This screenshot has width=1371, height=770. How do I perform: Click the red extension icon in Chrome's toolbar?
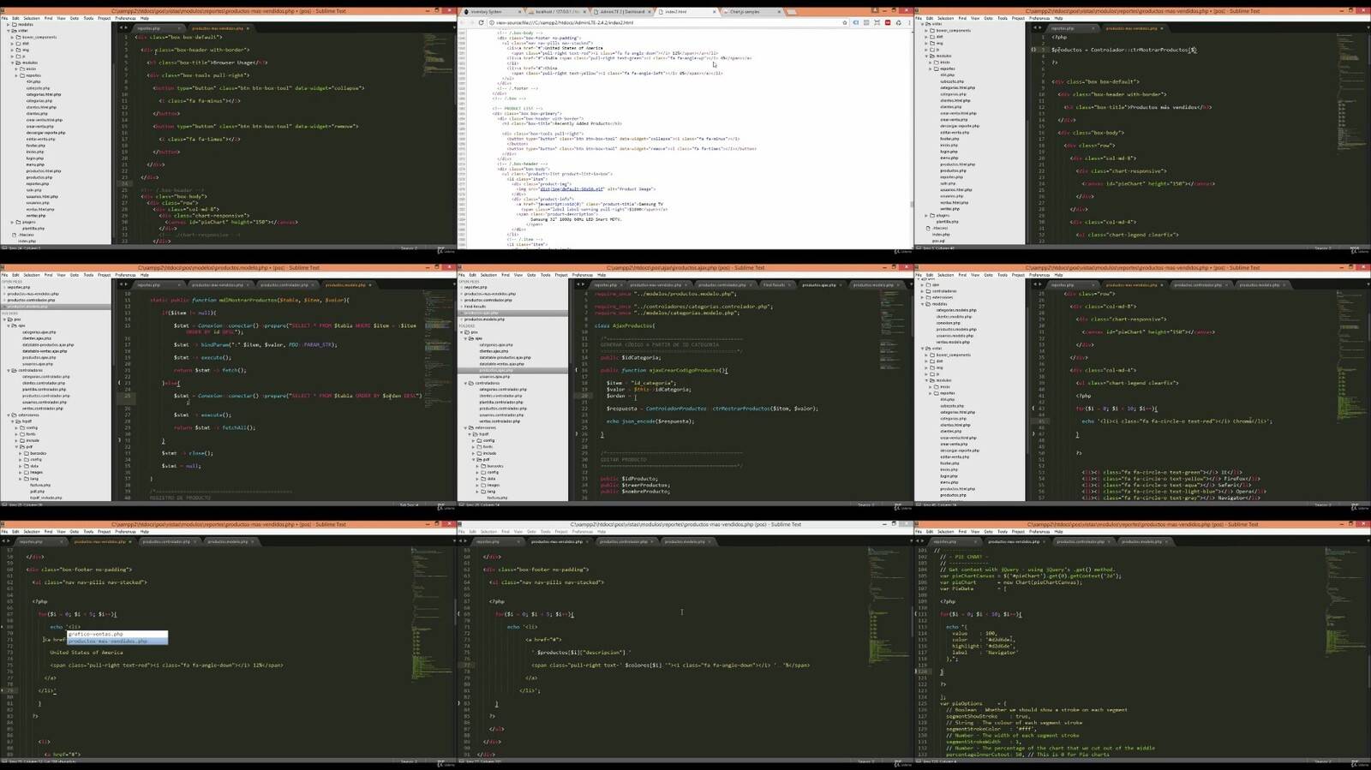[x=887, y=22]
